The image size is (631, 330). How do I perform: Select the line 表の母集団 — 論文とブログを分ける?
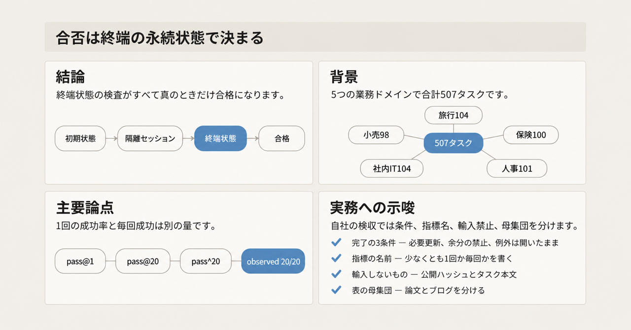(x=419, y=291)
